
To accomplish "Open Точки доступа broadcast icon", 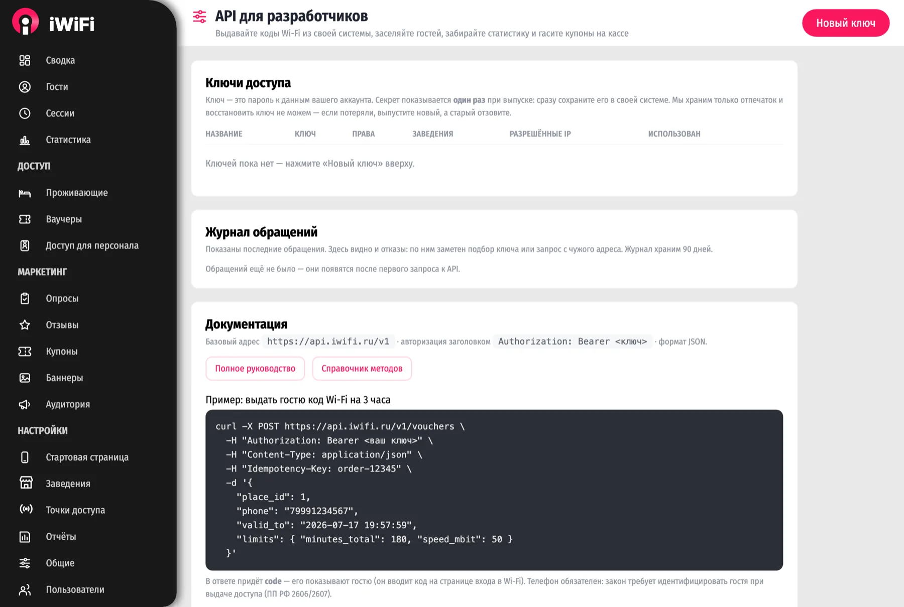I will point(26,510).
